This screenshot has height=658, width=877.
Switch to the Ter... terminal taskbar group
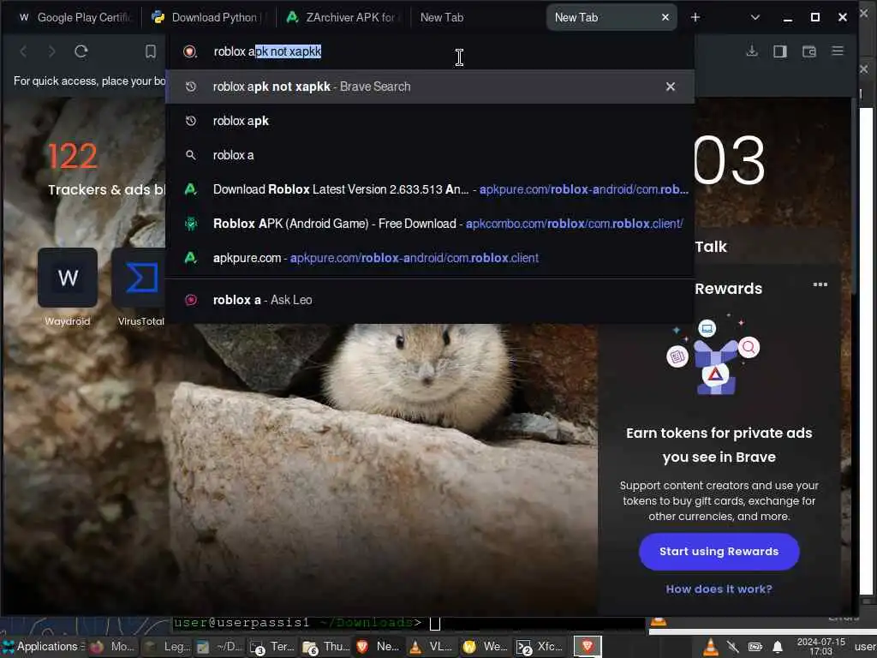tap(272, 647)
